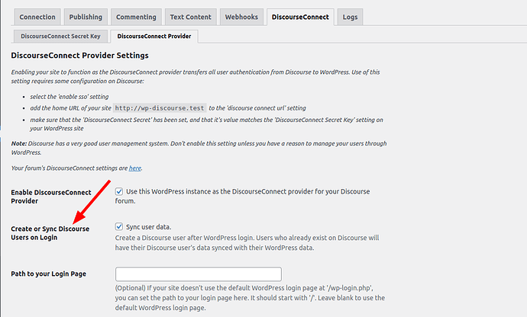
Task: Uncheck Enable DiscourseConnect Provider checkbox
Action: coord(119,191)
